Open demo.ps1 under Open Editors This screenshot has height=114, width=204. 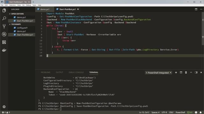point(22,17)
